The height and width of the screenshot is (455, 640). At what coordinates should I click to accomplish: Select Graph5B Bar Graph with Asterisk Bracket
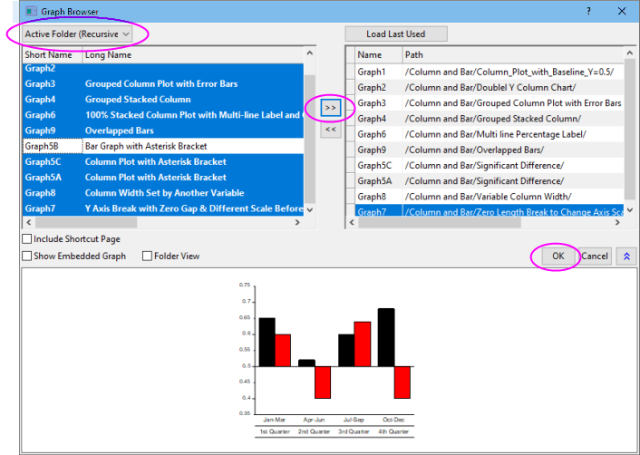163,146
